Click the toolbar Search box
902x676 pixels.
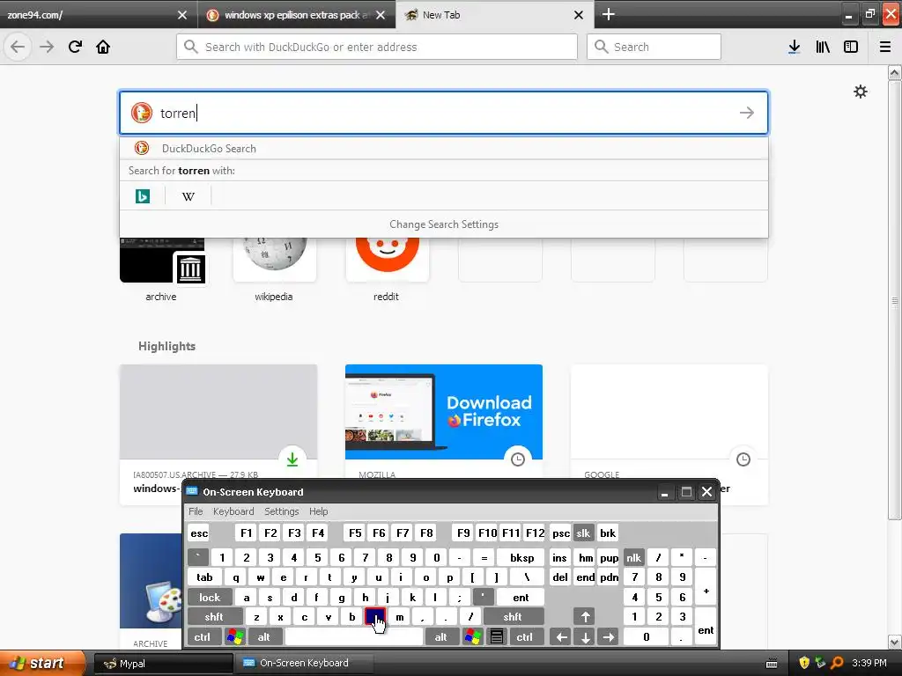point(654,47)
